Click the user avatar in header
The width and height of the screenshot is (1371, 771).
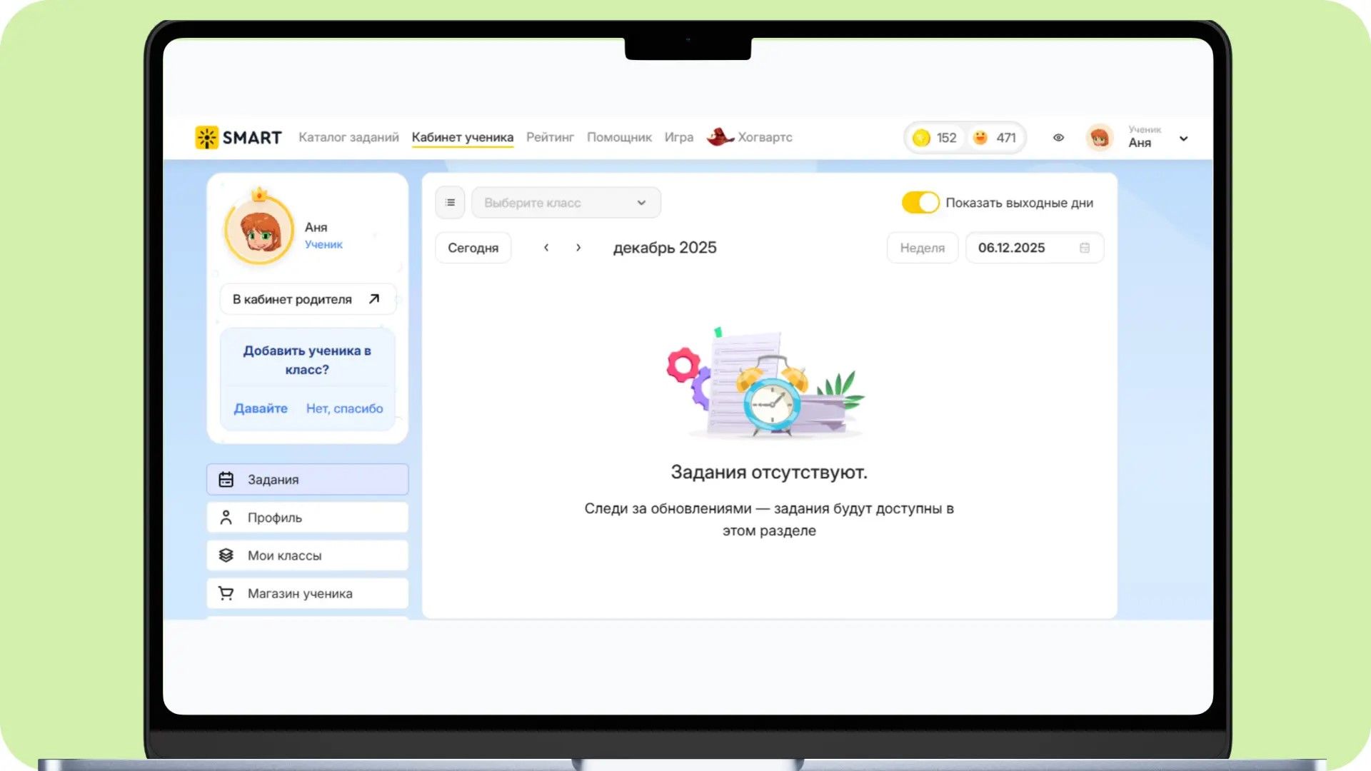pos(1100,138)
